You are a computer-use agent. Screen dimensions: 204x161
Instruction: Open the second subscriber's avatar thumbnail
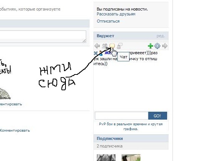click(131, 158)
